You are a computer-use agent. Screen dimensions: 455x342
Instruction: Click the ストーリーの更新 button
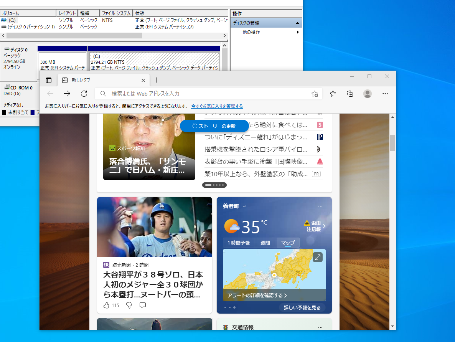click(x=214, y=126)
